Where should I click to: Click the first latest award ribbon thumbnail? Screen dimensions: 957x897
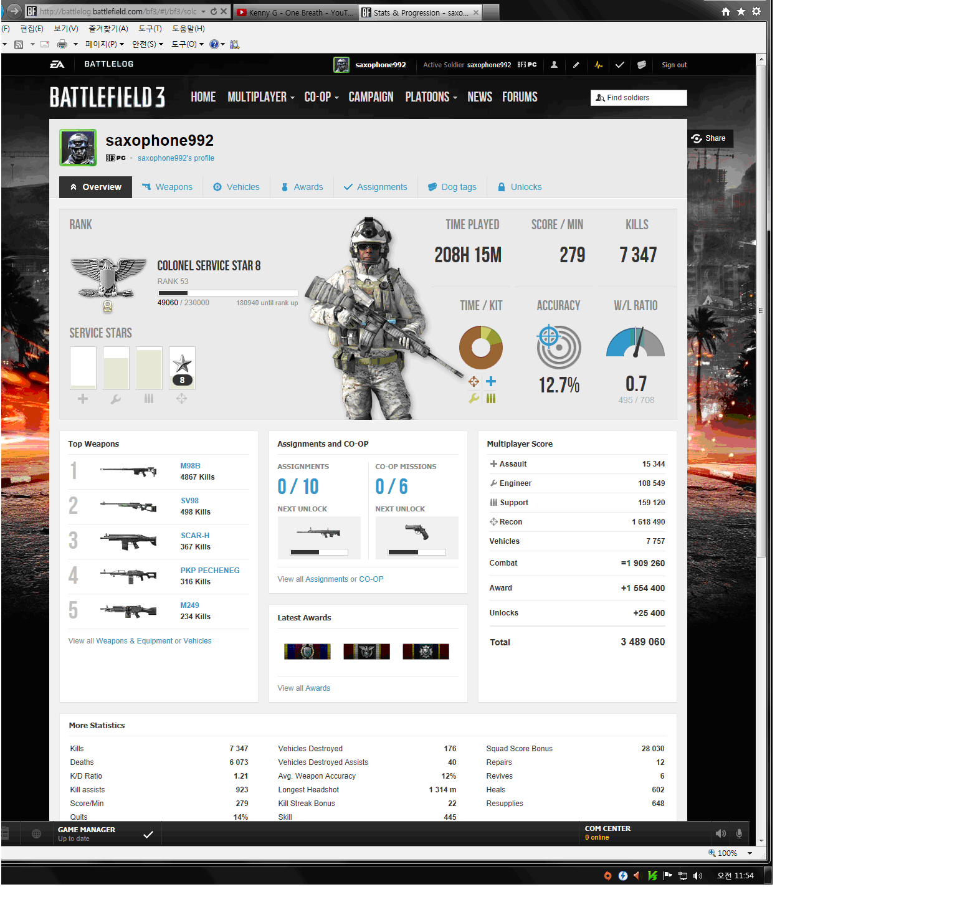pos(307,652)
